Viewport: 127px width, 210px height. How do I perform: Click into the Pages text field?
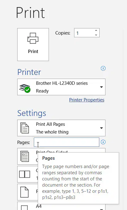coord(66,142)
